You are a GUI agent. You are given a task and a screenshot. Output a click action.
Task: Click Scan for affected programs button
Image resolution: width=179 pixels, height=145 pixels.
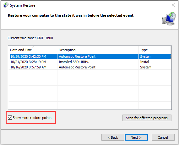[x=147, y=118]
